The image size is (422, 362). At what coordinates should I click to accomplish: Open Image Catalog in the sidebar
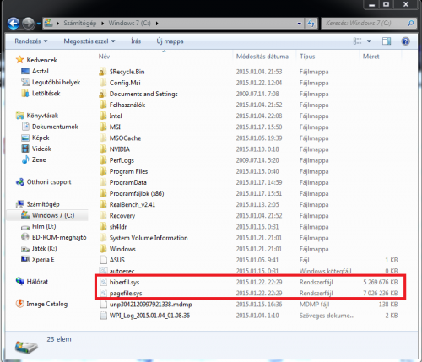point(46,304)
